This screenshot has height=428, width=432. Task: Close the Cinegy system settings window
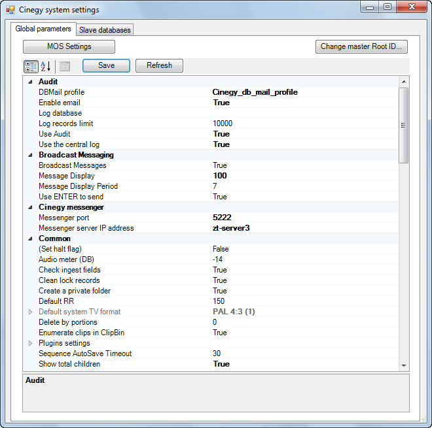tap(412, 7)
